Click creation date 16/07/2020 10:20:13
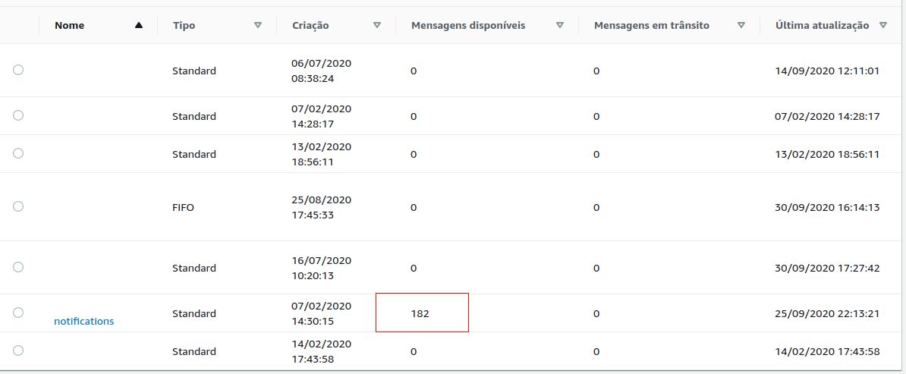This screenshot has width=906, height=374. (321, 268)
